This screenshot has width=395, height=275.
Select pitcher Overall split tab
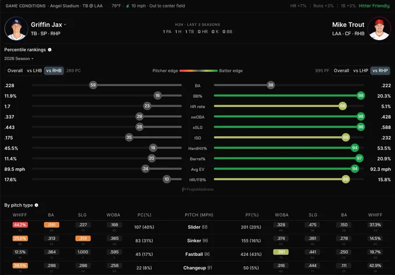coord(15,71)
